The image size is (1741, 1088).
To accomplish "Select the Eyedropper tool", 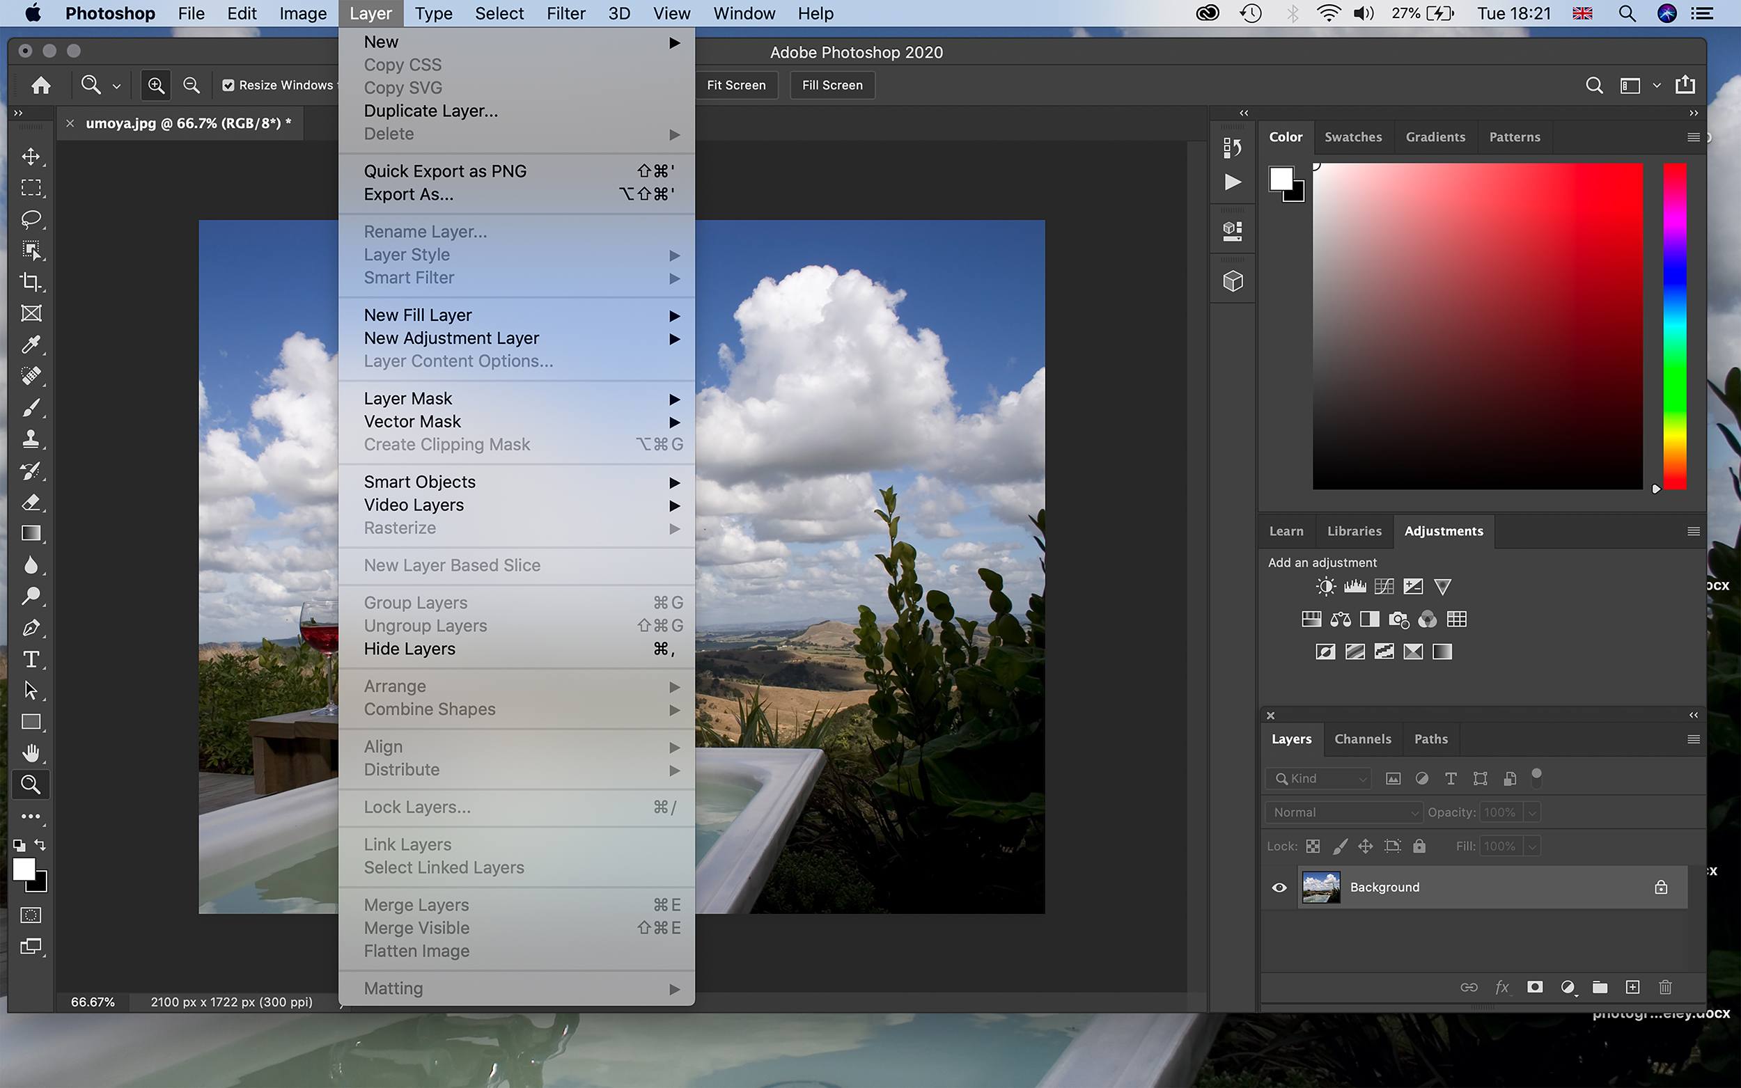I will tap(31, 345).
